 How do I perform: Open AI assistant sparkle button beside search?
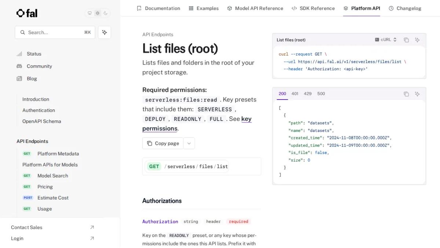point(104,32)
